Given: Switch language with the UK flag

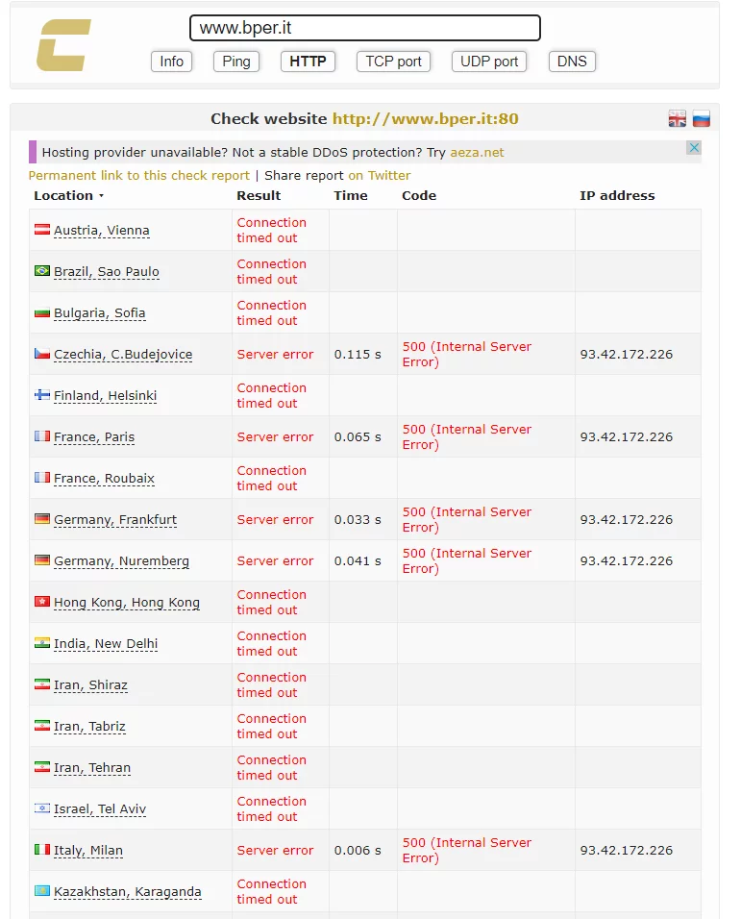Looking at the screenshot, I should (x=678, y=118).
